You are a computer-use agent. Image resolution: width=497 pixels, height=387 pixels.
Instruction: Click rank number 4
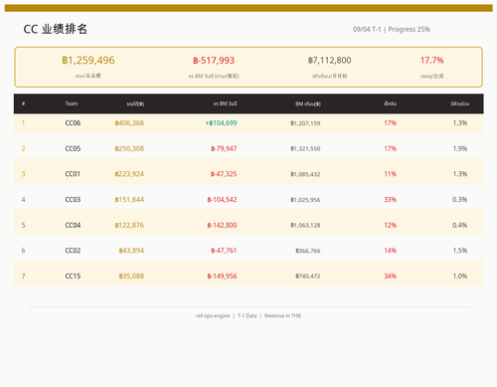[x=23, y=200]
